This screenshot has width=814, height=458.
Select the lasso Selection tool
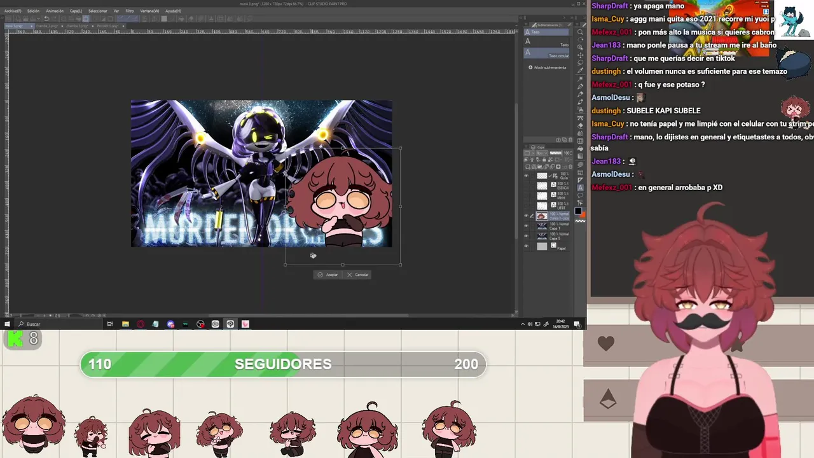580,62
